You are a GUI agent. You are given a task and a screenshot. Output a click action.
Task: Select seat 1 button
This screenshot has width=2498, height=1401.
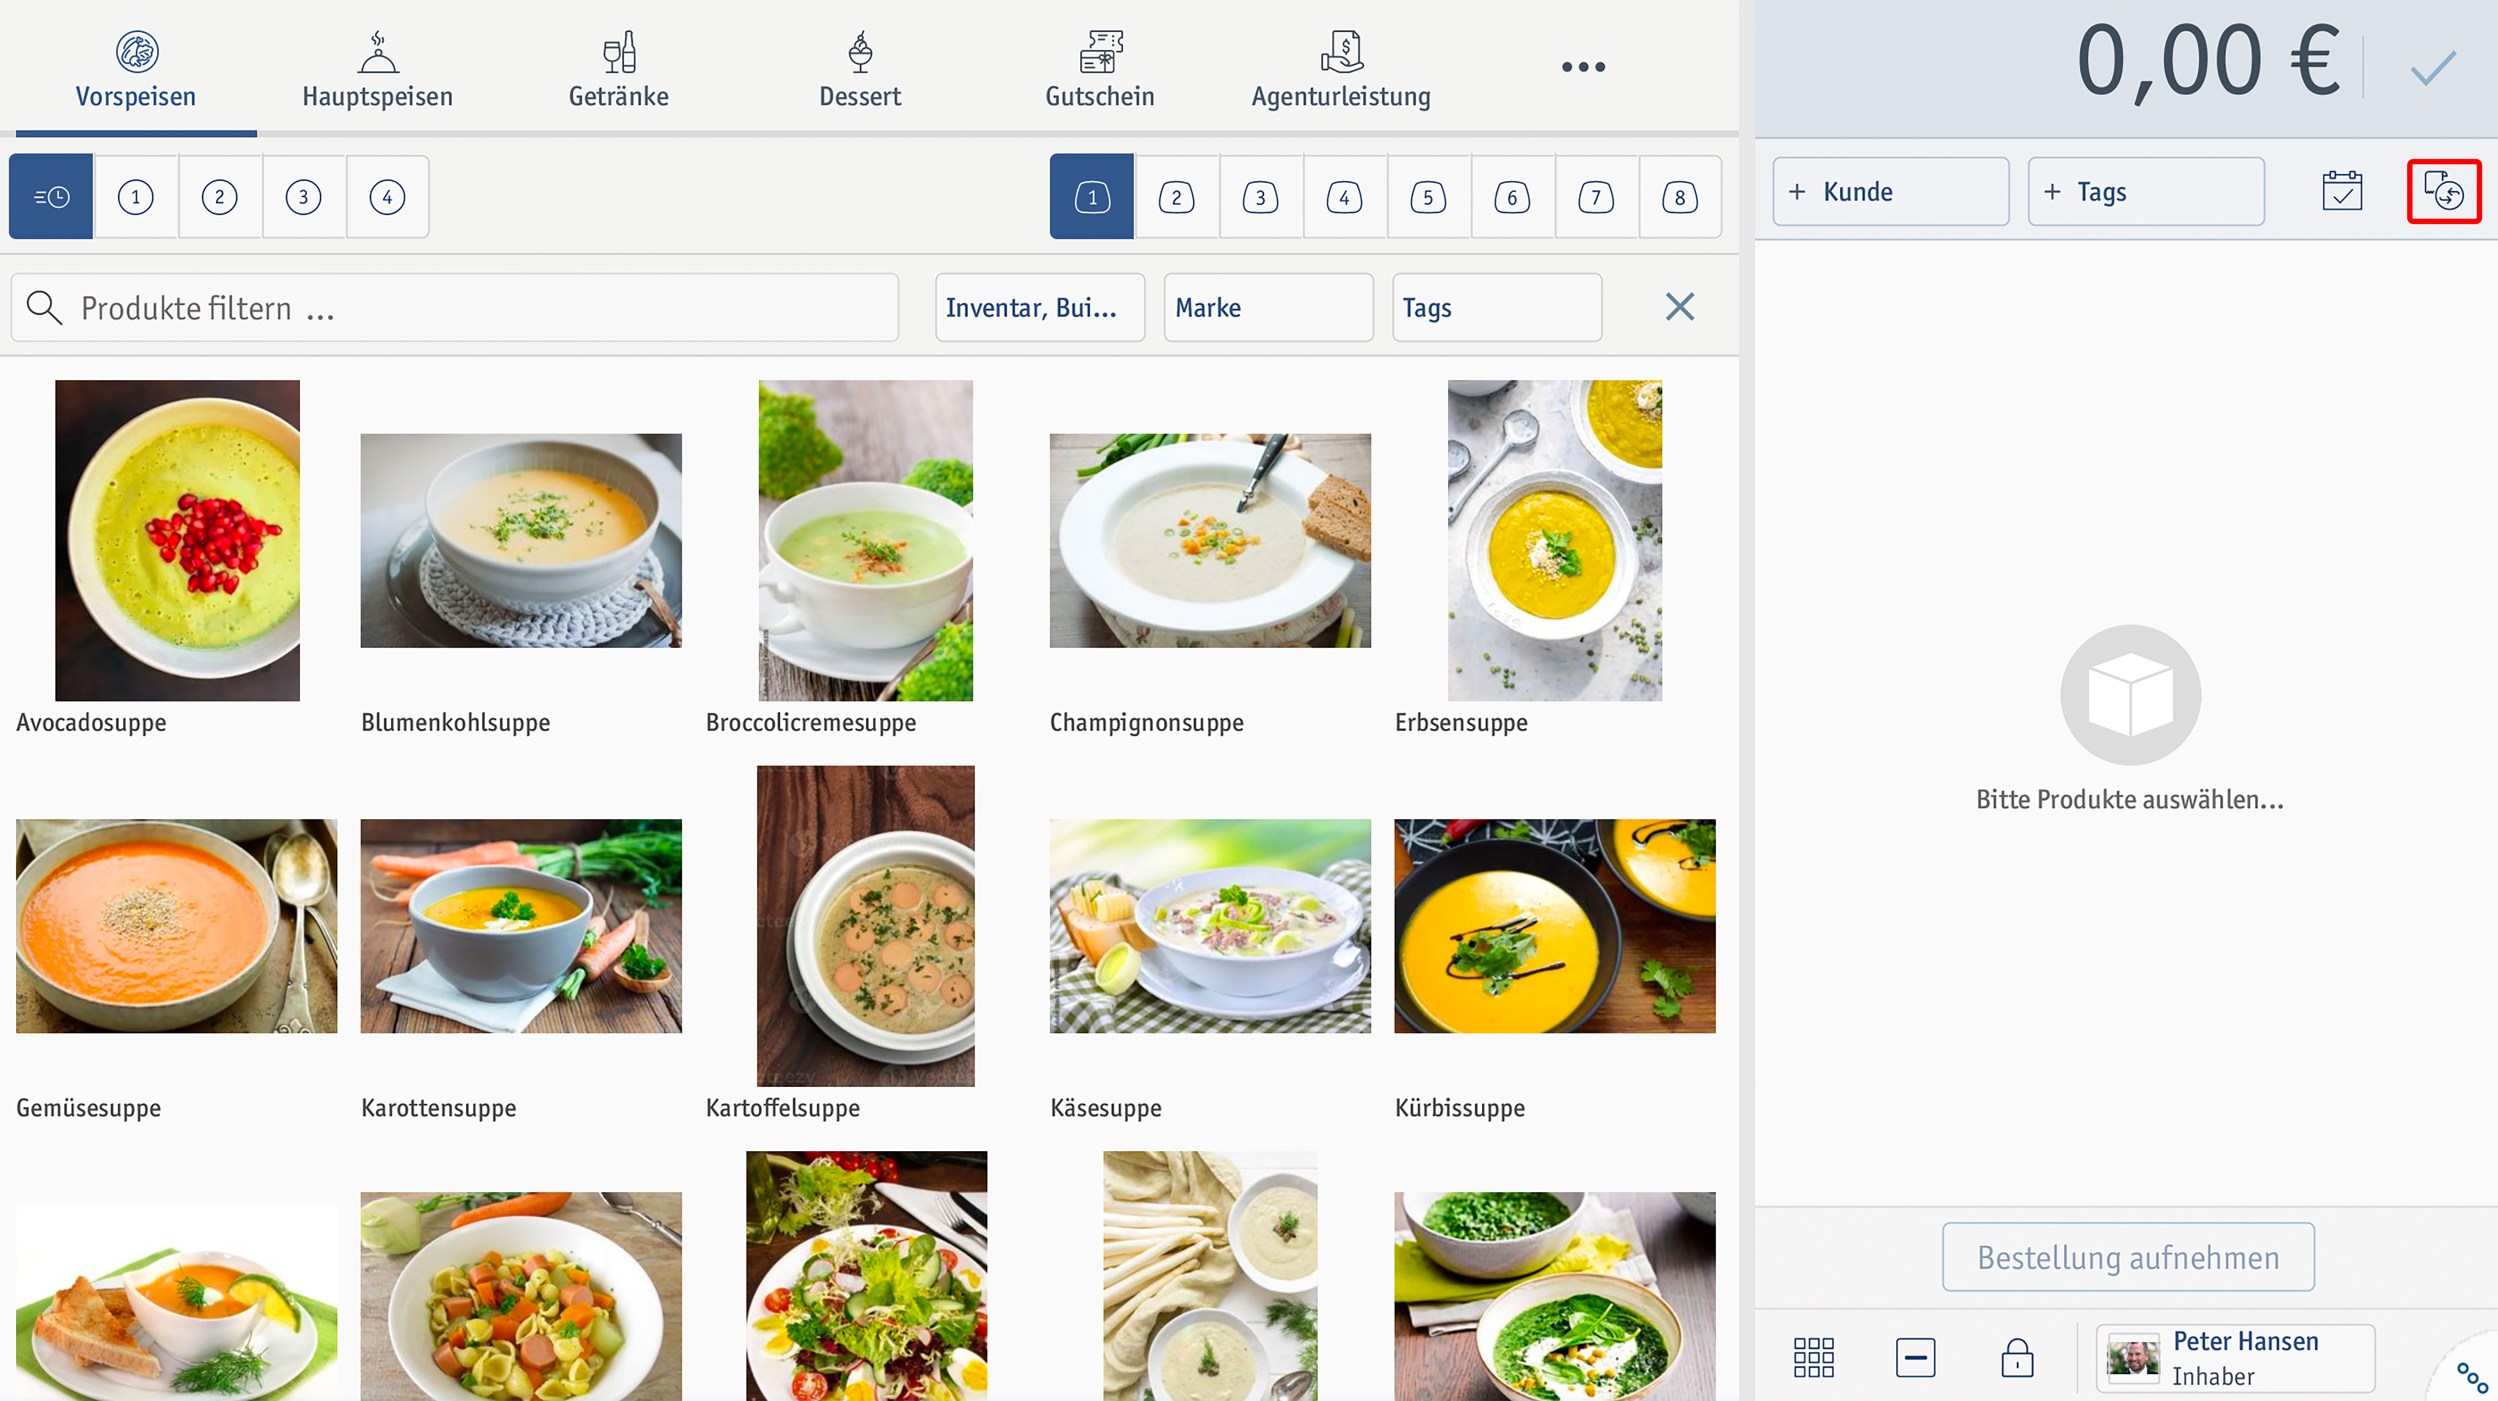(x=1092, y=197)
